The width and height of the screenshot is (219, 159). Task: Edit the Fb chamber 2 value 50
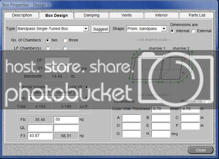66,120
